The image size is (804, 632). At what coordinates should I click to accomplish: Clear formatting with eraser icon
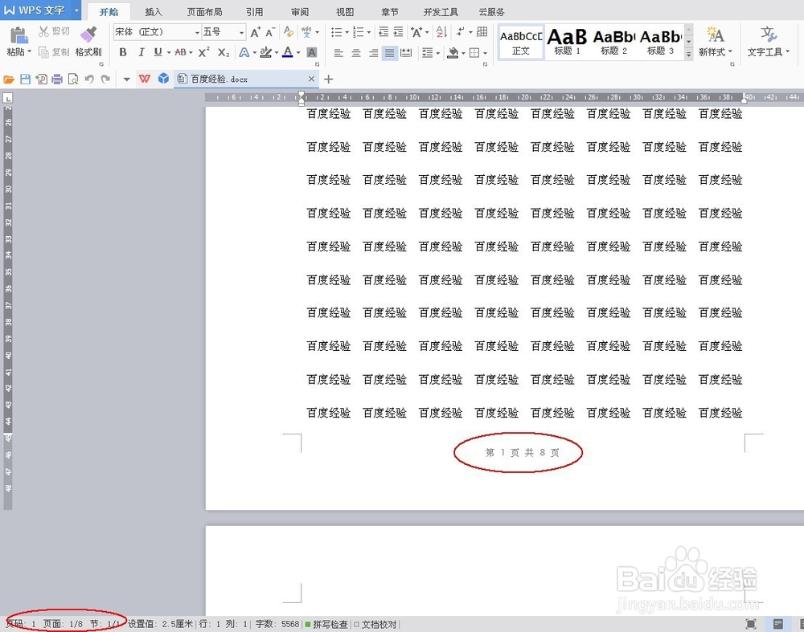click(289, 32)
